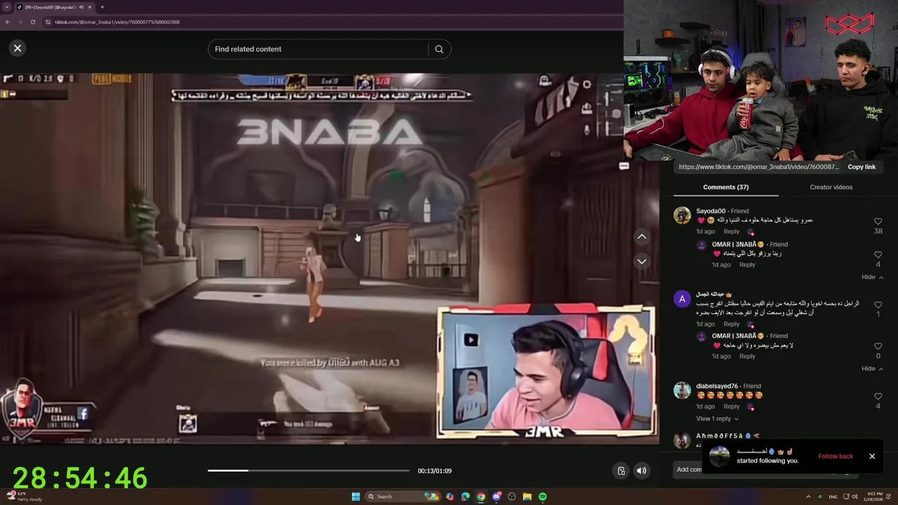The height and width of the screenshot is (505, 898).
Task: Open the OBS Studio taskbar icon
Action: pos(511,497)
